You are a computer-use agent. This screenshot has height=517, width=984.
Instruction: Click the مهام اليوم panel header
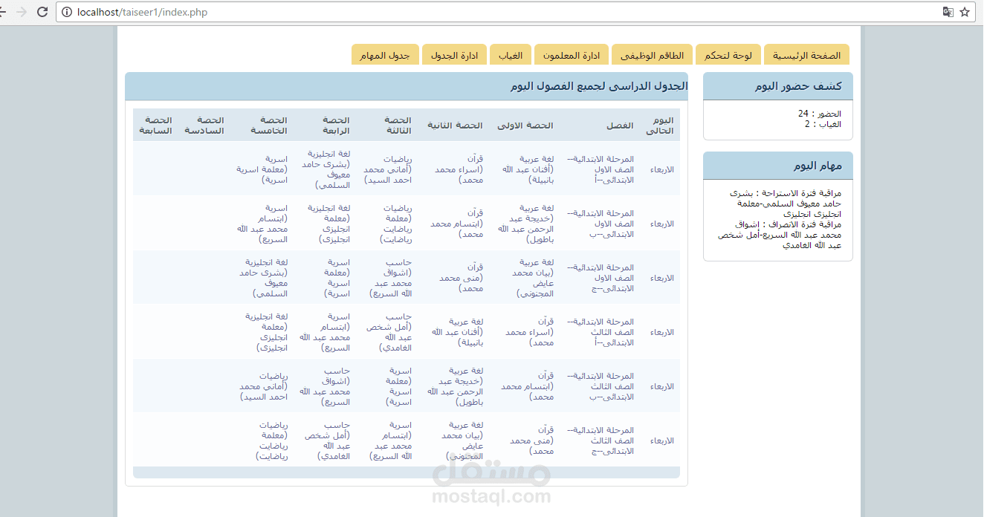[x=777, y=165]
